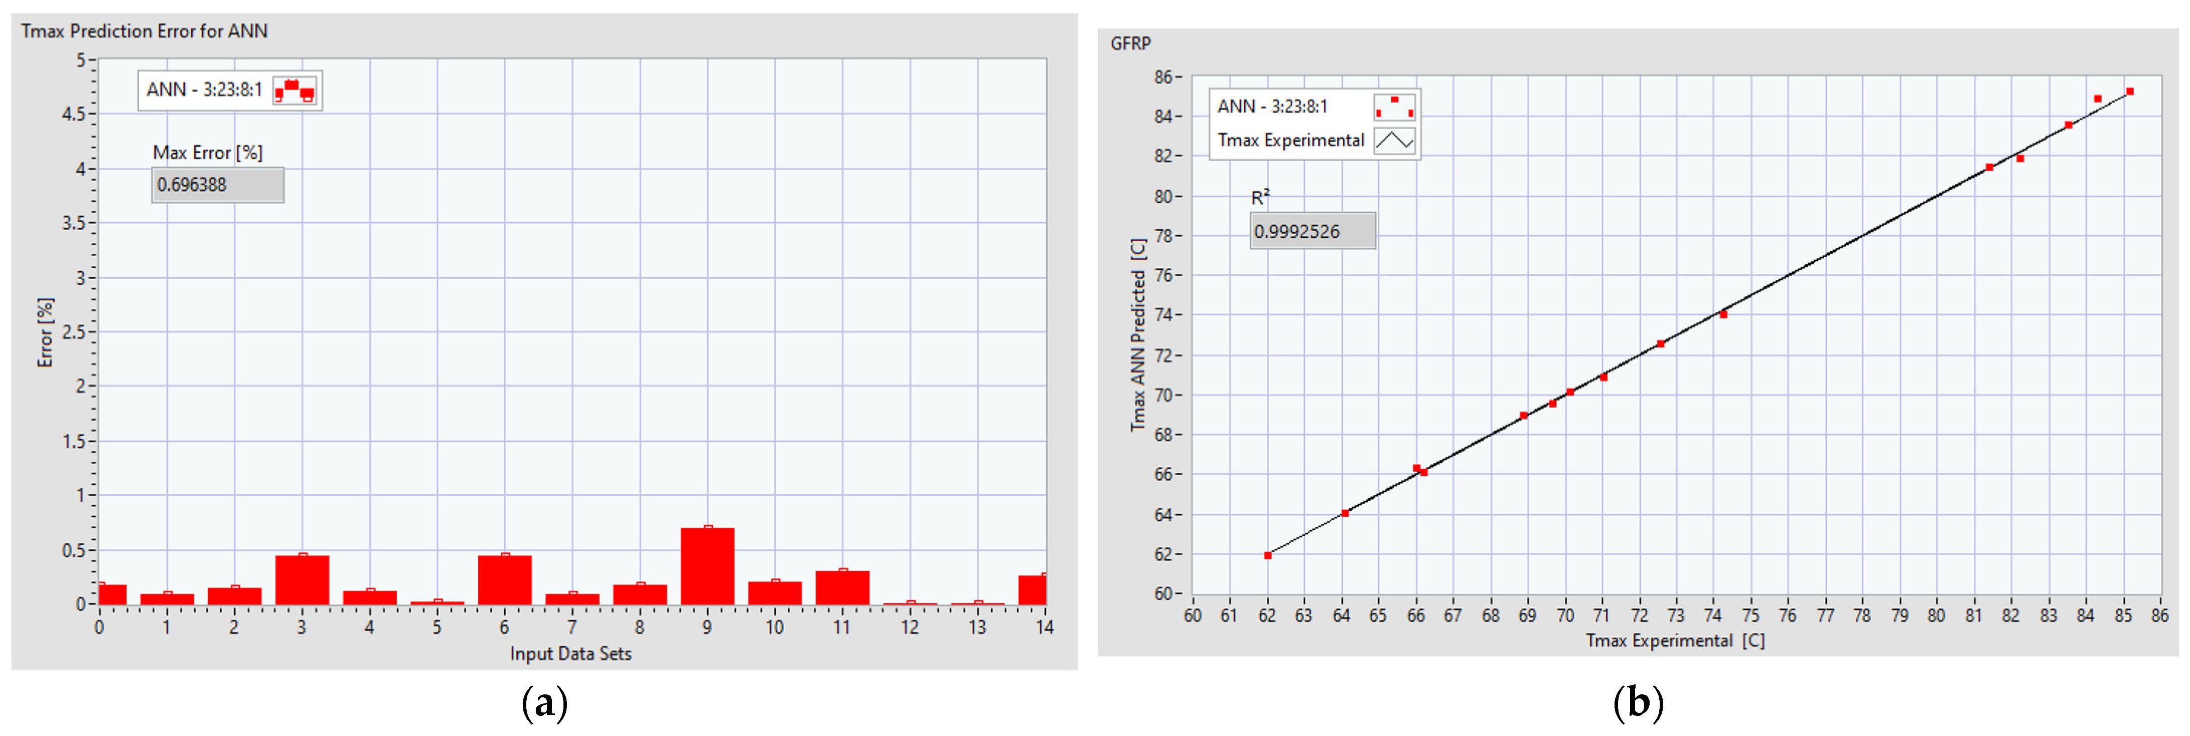The height and width of the screenshot is (736, 2190).
Task: Click the Error [%] vertical axis label
Action: click(x=45, y=332)
